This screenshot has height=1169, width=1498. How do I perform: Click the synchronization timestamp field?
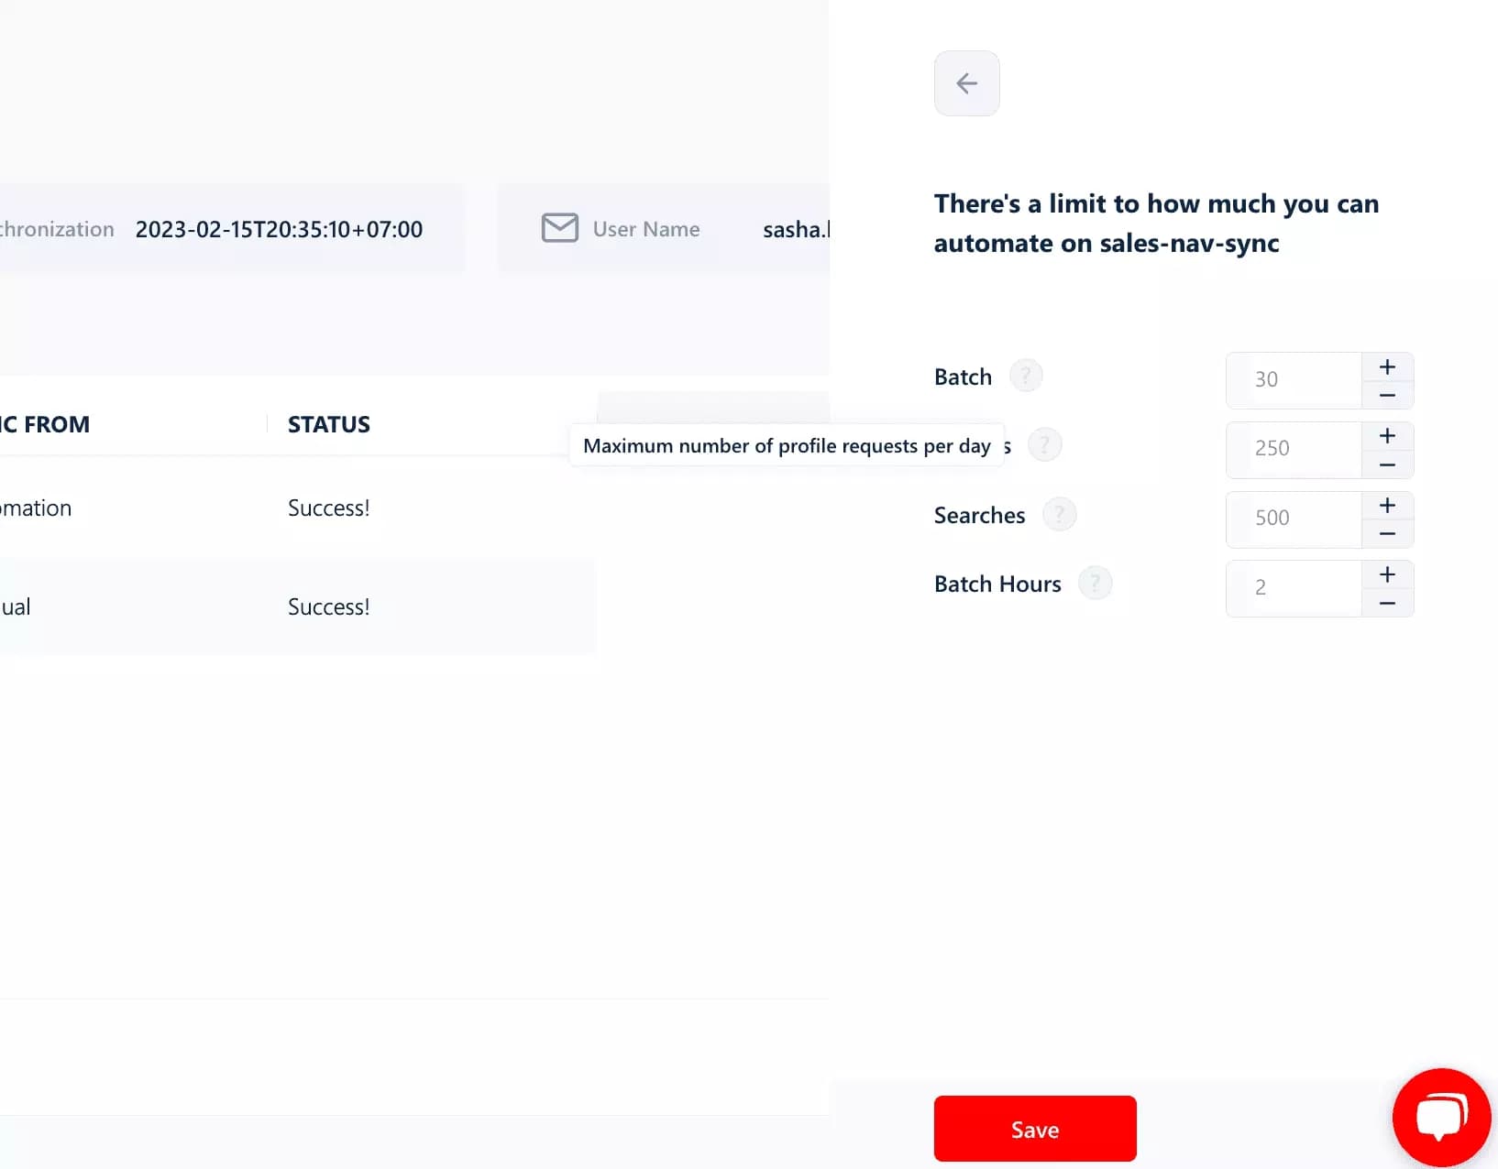click(x=278, y=229)
